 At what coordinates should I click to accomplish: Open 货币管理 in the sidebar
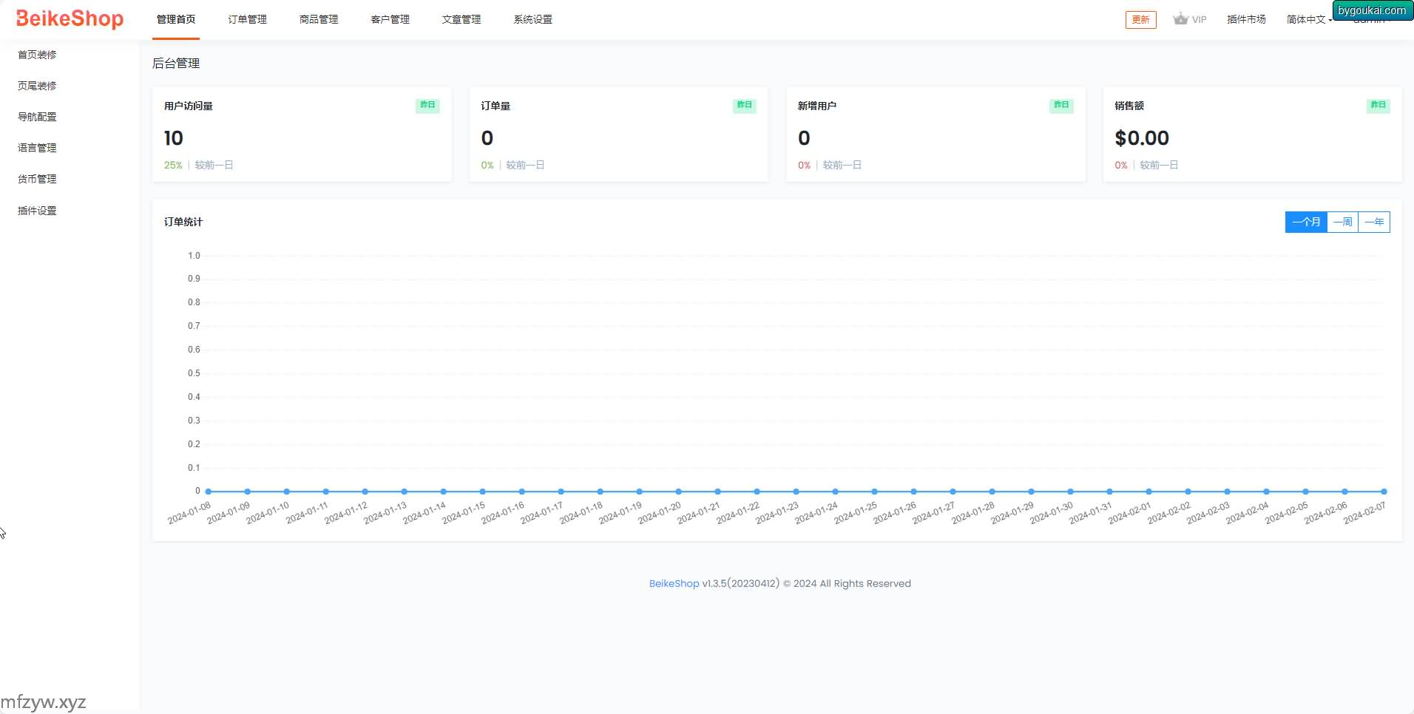tap(37, 179)
